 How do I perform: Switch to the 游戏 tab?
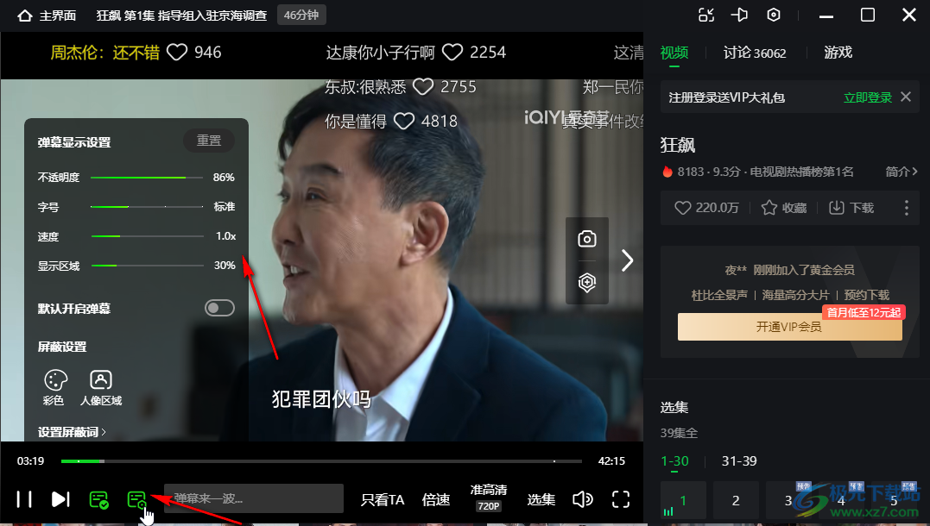point(838,53)
